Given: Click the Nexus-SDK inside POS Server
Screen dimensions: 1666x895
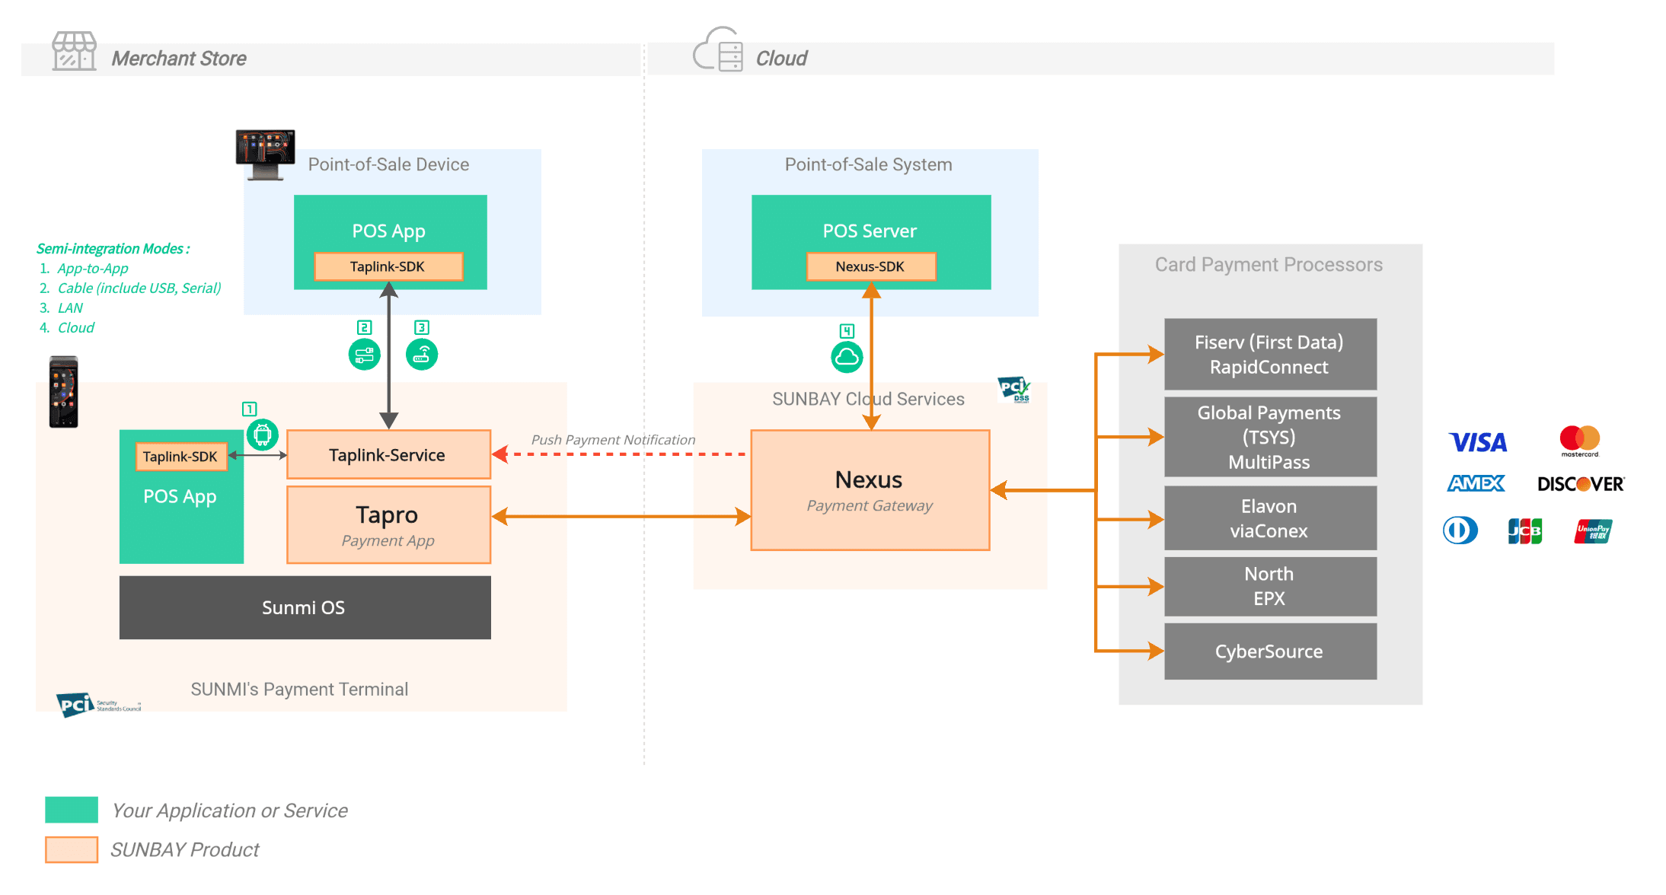Looking at the screenshot, I should (x=871, y=266).
